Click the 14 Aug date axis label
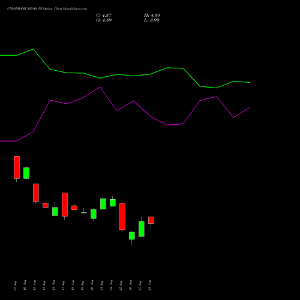This screenshot has width=300, height=300. point(53,286)
